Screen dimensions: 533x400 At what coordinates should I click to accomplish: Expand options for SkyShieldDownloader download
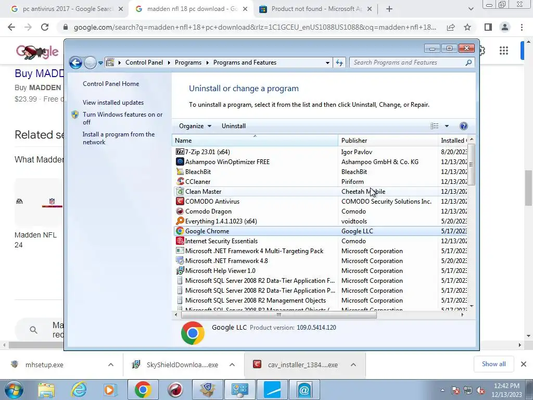(x=232, y=365)
